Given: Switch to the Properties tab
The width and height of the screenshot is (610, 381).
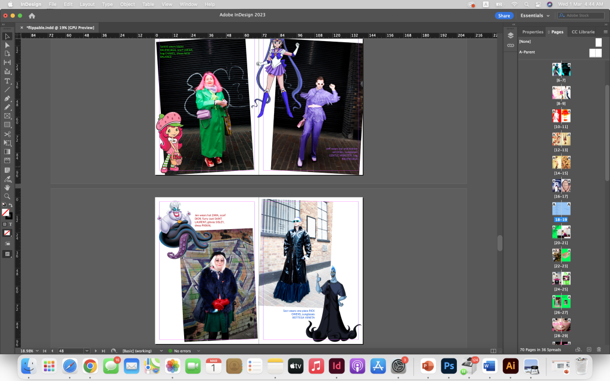Looking at the screenshot, I should point(533,32).
